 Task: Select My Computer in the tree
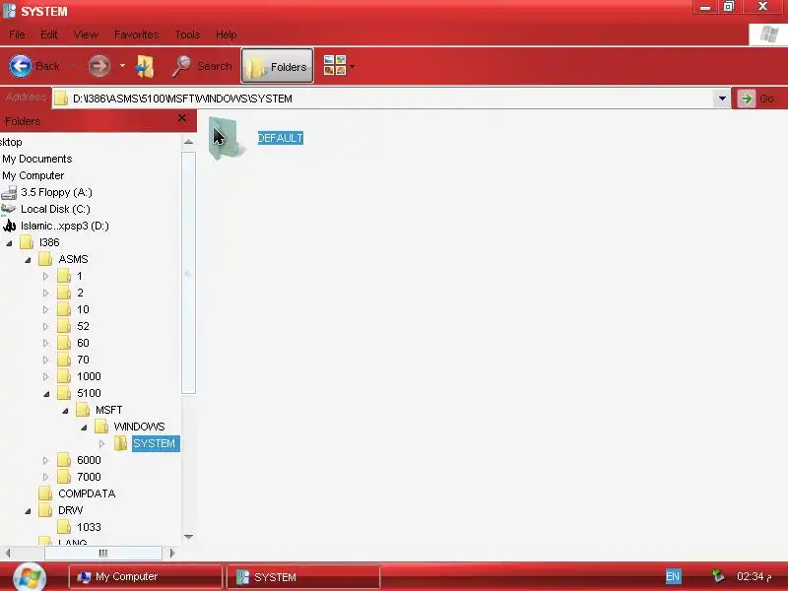(33, 175)
